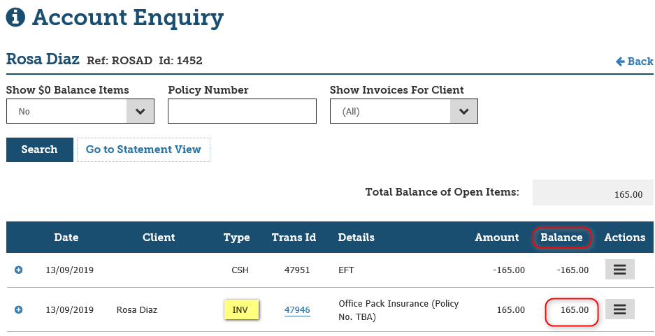655x336 pixels.
Task: Expand the INV transaction row details
Action: pos(19,309)
